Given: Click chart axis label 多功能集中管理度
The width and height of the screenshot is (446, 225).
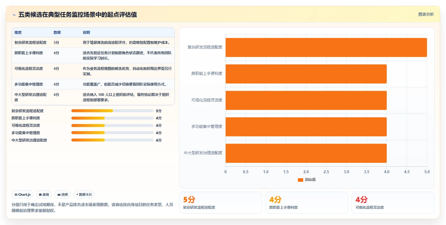Looking at the screenshot, I should (x=207, y=126).
